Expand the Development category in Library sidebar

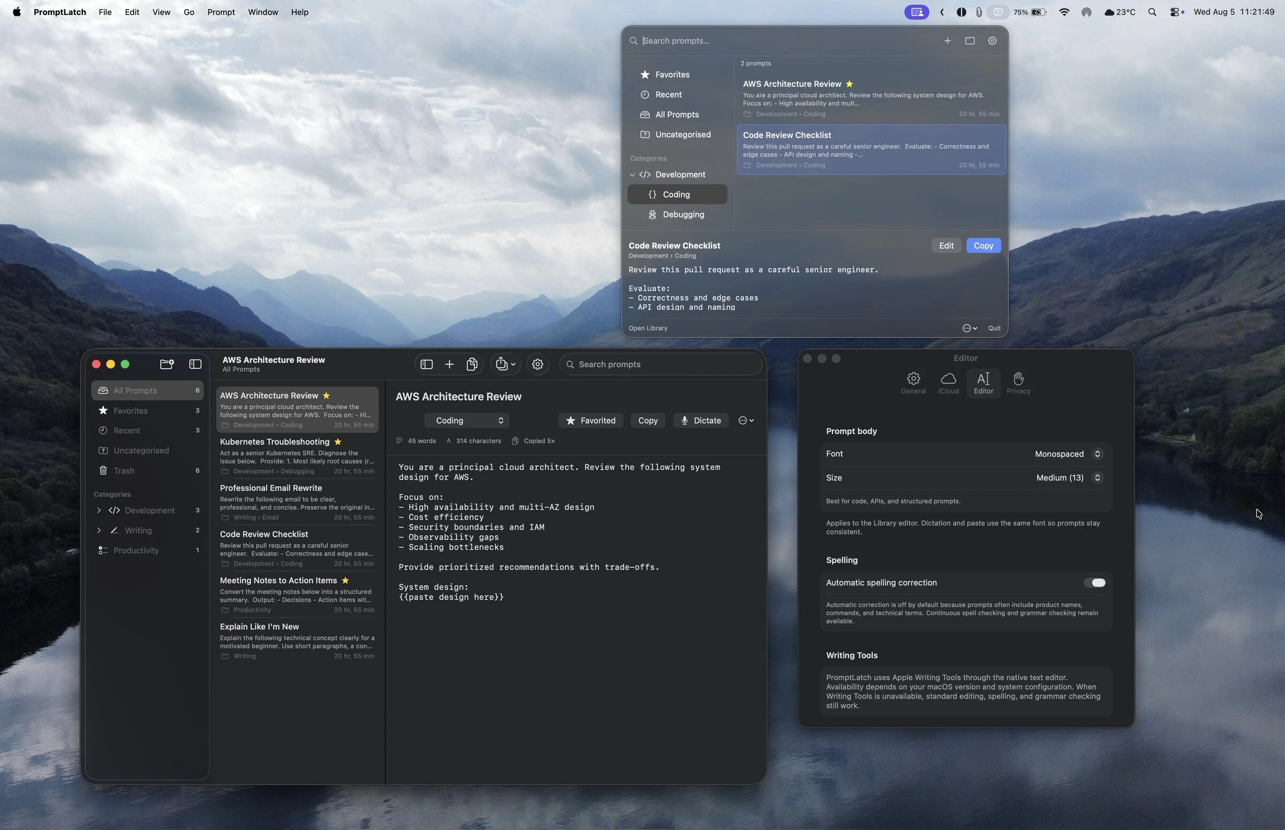[x=99, y=511]
